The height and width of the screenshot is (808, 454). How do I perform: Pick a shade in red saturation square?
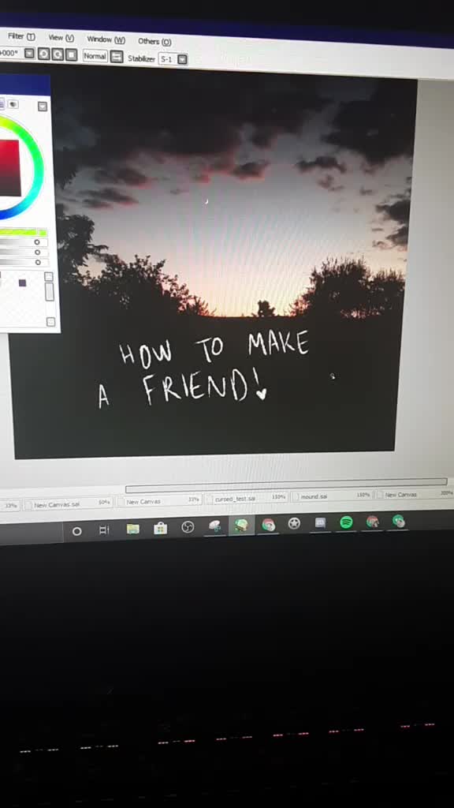point(9,168)
